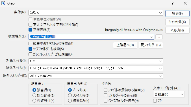Viewport: 191px width, 107px height.
Task: Click the ? help button in title bar
Action: pos(173,3)
